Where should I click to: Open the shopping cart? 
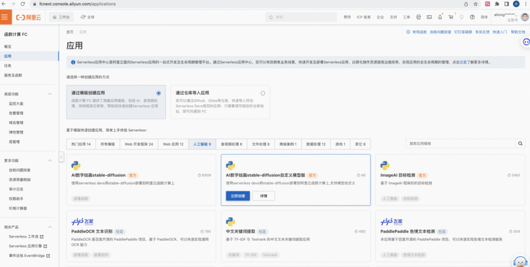click(x=451, y=17)
